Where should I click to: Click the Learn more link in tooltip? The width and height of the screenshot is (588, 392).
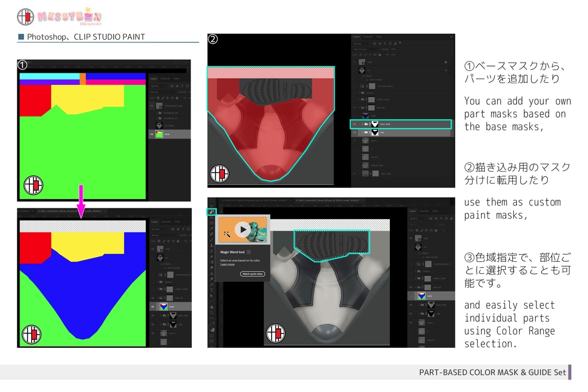pyautogui.click(x=227, y=265)
